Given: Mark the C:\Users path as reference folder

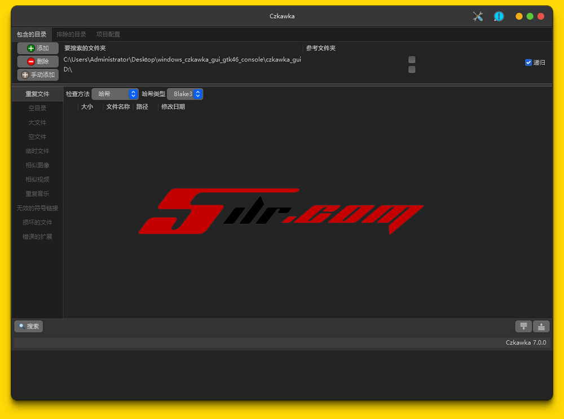Looking at the screenshot, I should pyautogui.click(x=412, y=60).
